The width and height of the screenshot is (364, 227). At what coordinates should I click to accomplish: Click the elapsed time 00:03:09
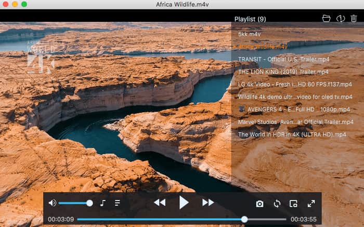point(61,219)
